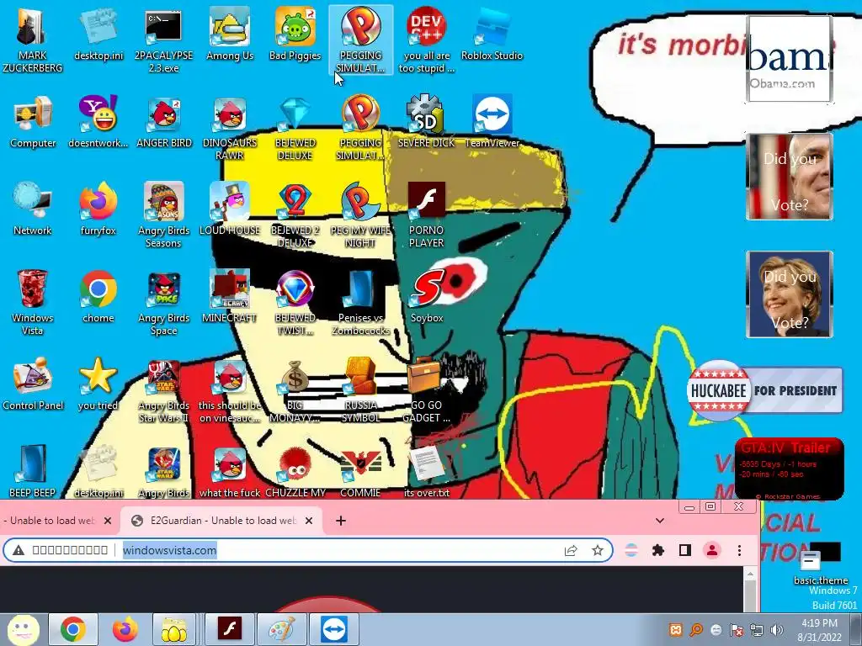Click the Bad Piggies shortcut
Image resolution: width=862 pixels, height=646 pixels.
295,34
